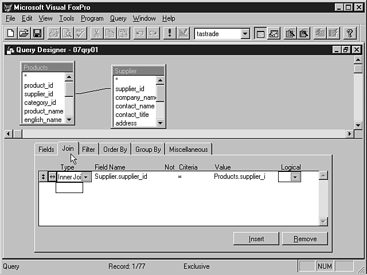
Task: Click the Open file folder icon
Action: pos(24,33)
